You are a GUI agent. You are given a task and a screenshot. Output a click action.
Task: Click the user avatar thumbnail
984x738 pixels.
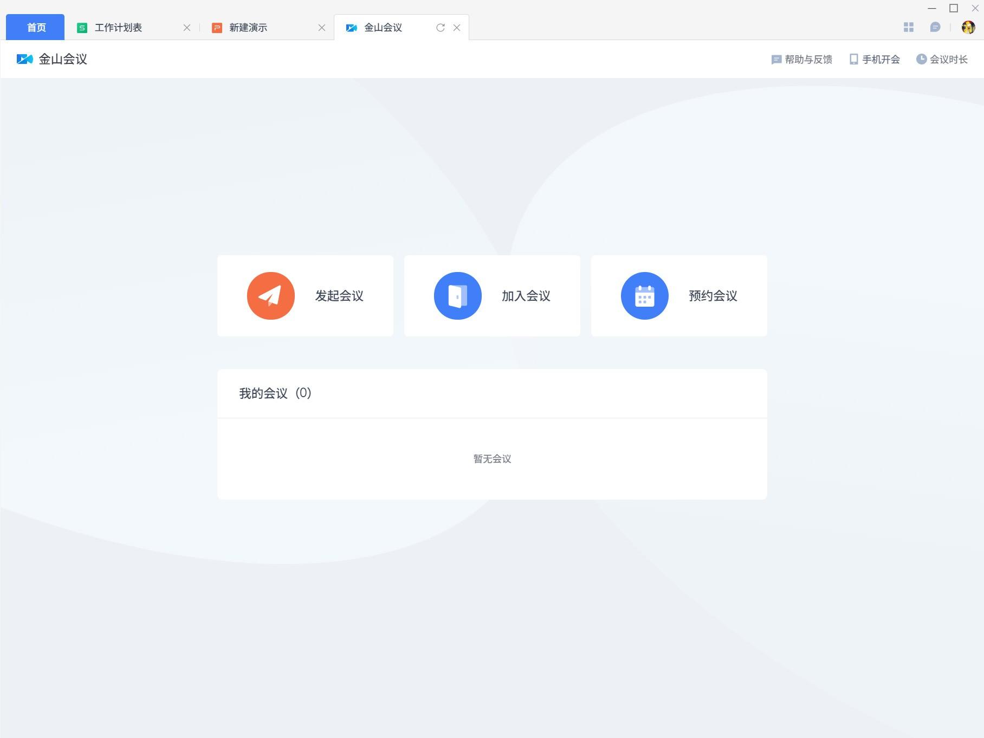[969, 26]
